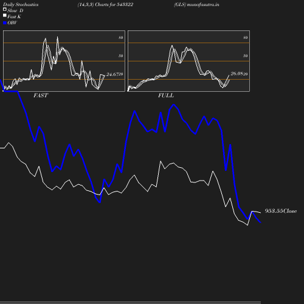Click the Slow D legend swatch
This screenshot has height=304, width=304.
[x=5, y=9]
